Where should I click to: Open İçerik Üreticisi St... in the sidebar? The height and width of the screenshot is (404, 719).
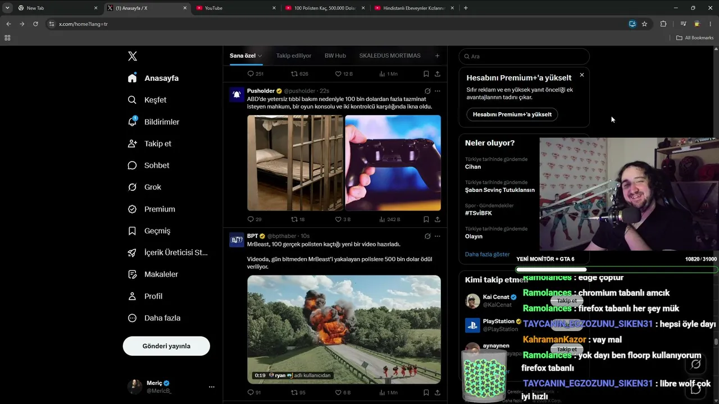(x=167, y=252)
